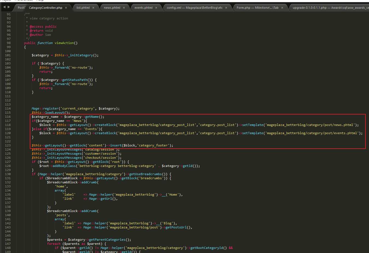Image resolution: width=369 pixels, height=253 pixels.
Task: Close the events.phtml tab
Action: tap(156, 8)
